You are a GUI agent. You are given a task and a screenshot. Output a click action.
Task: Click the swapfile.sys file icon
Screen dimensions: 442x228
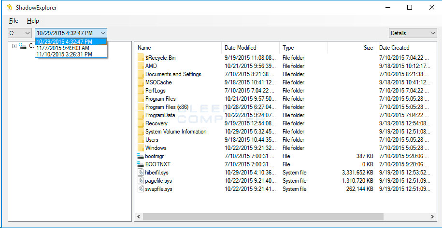(x=141, y=188)
